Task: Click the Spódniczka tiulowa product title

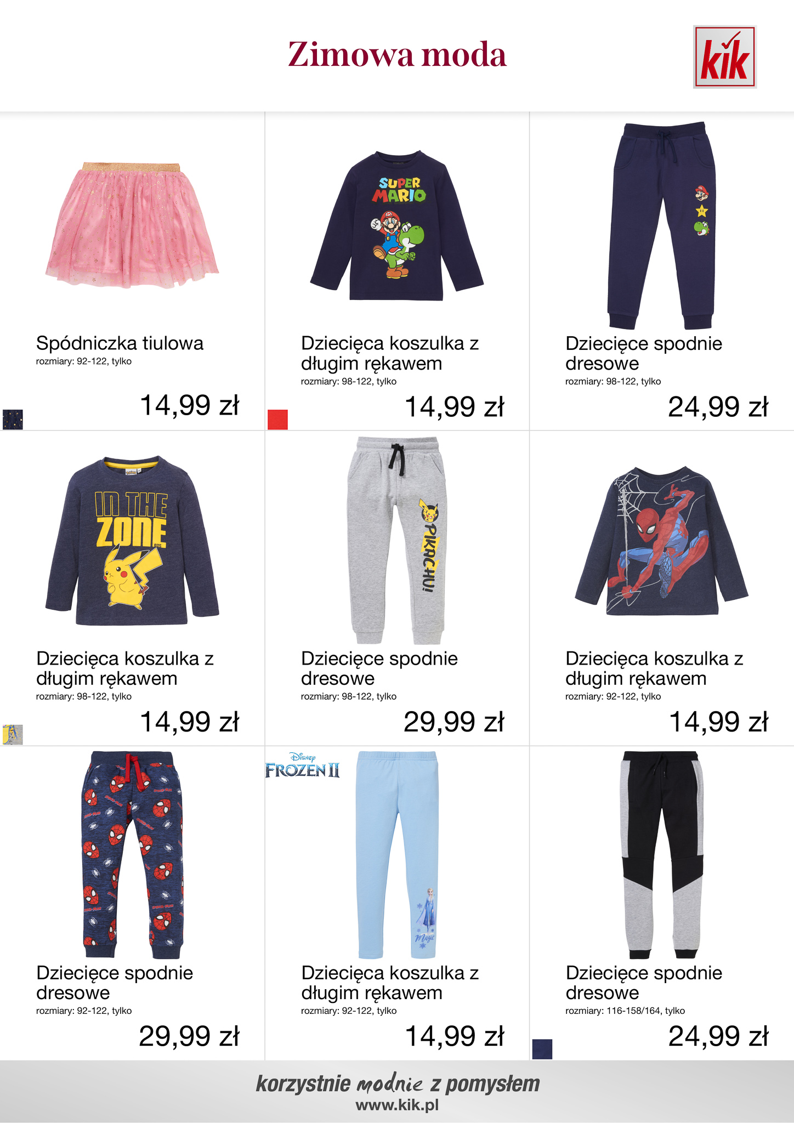Action: 120,343
